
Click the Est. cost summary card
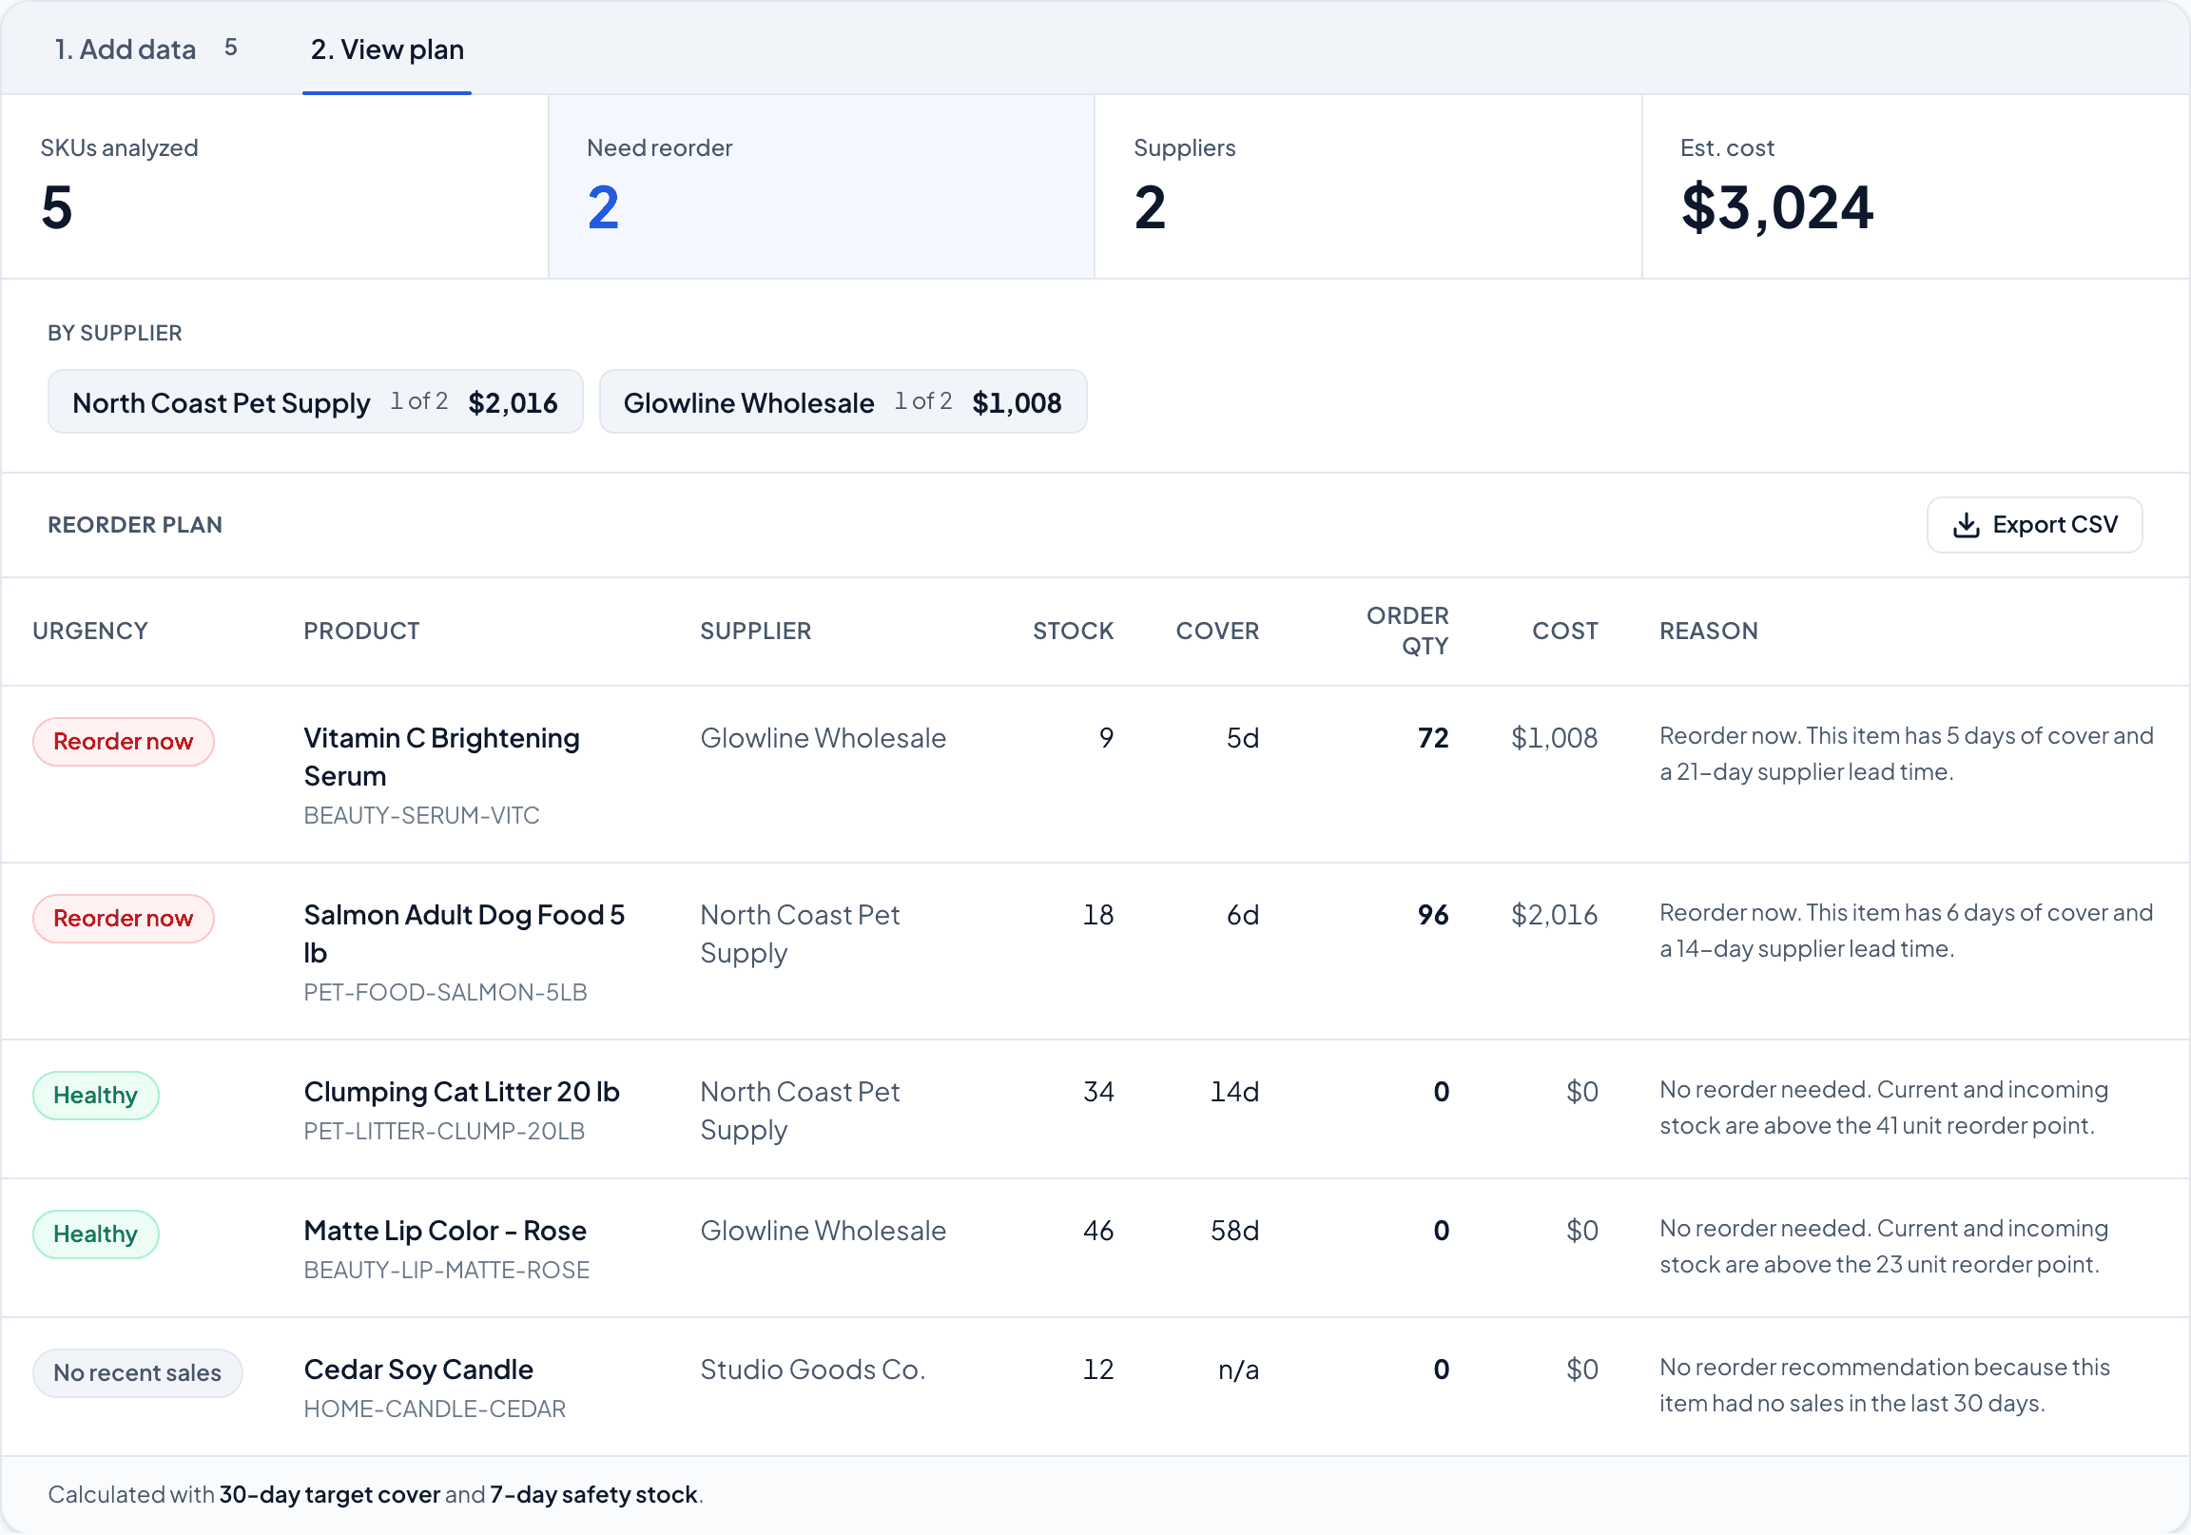pos(1914,187)
